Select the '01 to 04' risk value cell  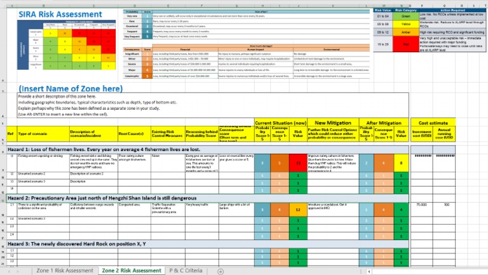tap(383, 16)
